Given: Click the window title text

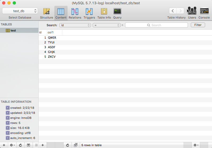Looking at the screenshot, I should coord(106,3).
